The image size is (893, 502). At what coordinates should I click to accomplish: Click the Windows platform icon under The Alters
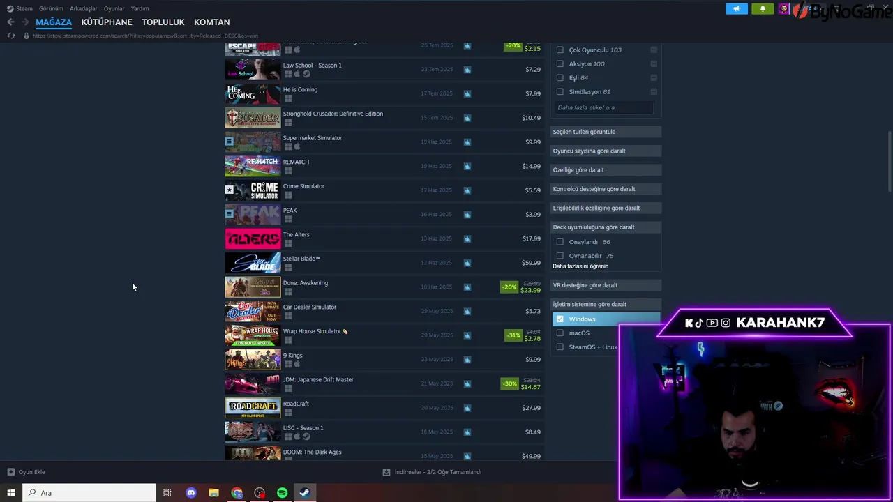pos(287,243)
